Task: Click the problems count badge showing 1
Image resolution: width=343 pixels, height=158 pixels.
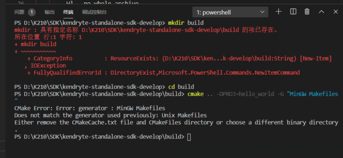Action: click(x=32, y=12)
